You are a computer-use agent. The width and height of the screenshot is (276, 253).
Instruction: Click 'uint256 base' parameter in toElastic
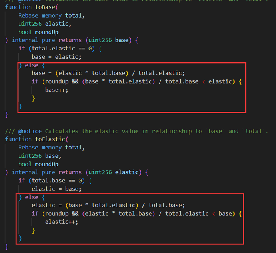[x=38, y=155]
